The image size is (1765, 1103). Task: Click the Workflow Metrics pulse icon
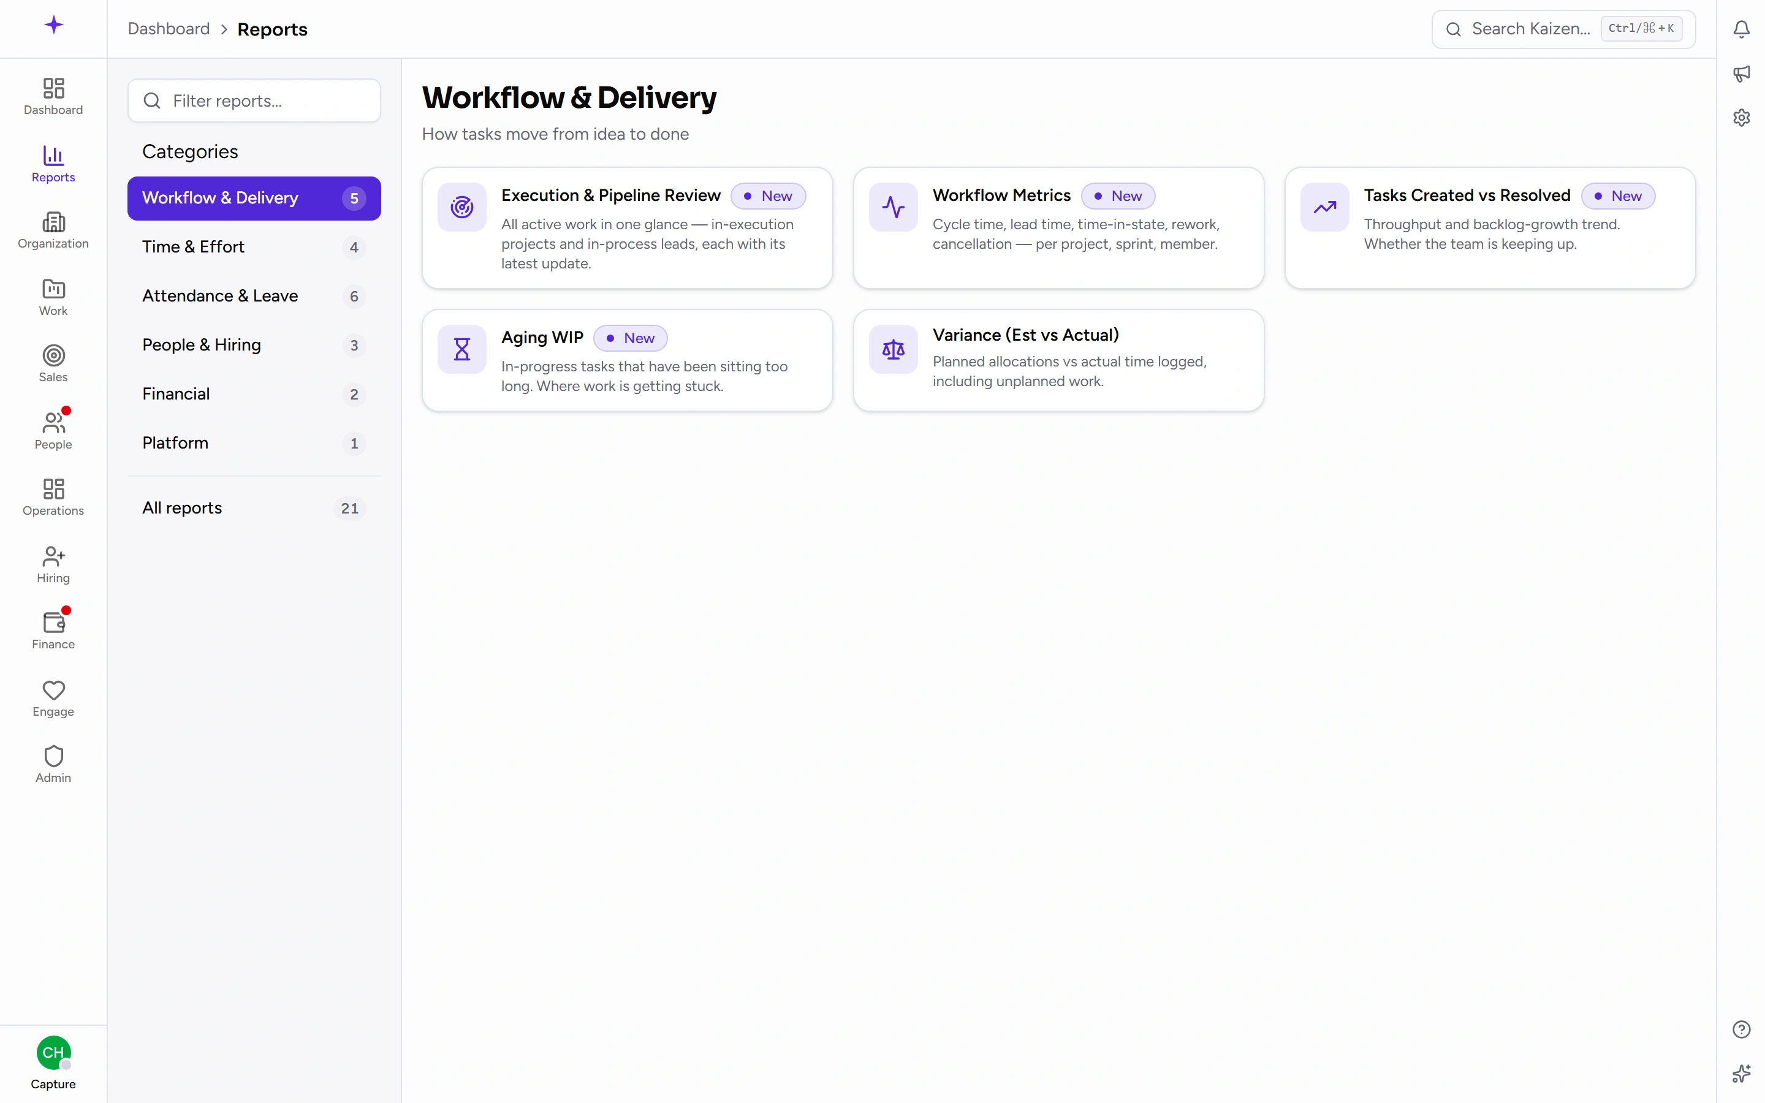(x=893, y=207)
